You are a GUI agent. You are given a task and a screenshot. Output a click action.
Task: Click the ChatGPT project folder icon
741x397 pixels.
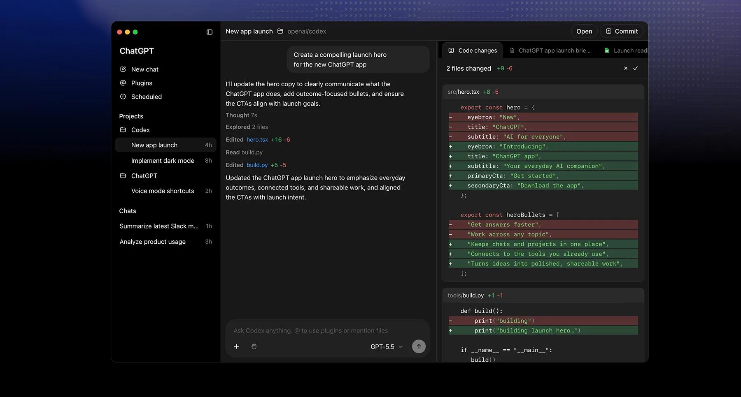pyautogui.click(x=123, y=176)
